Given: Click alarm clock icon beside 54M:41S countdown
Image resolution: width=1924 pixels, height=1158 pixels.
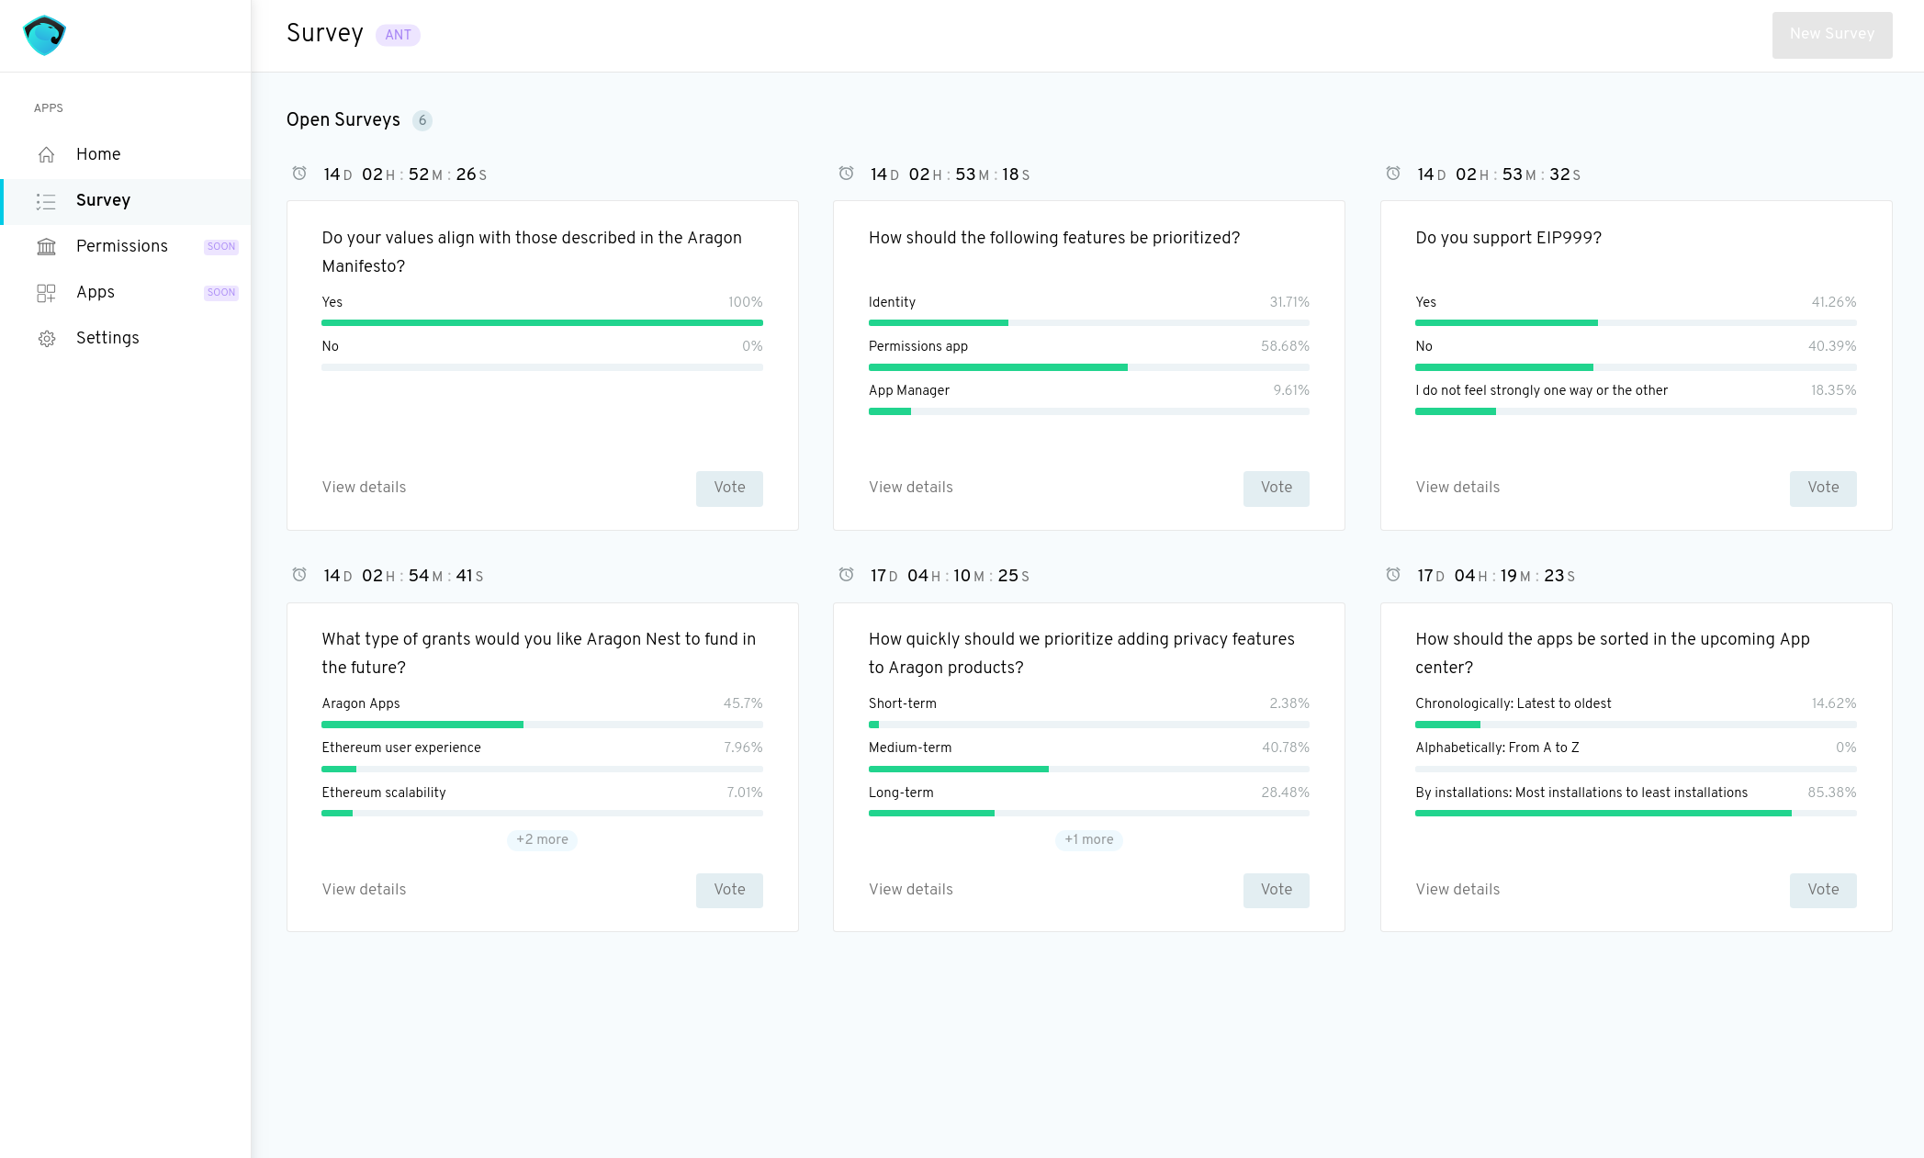Looking at the screenshot, I should point(299,575).
